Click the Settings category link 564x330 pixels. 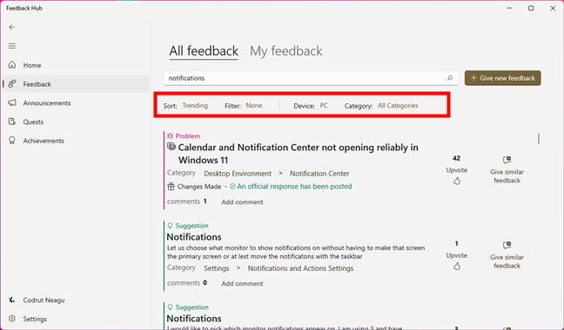point(216,268)
